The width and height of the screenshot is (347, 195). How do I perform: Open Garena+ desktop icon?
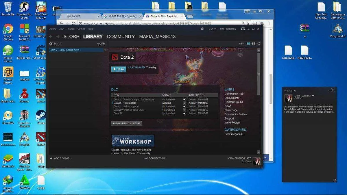[x=25, y=94]
